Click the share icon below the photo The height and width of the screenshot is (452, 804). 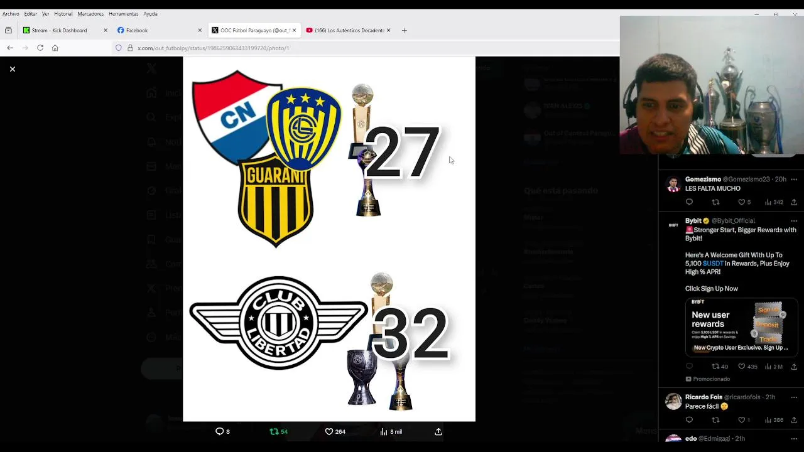(438, 431)
